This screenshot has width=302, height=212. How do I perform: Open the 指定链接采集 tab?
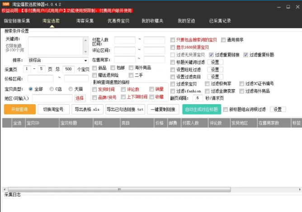click(17, 21)
